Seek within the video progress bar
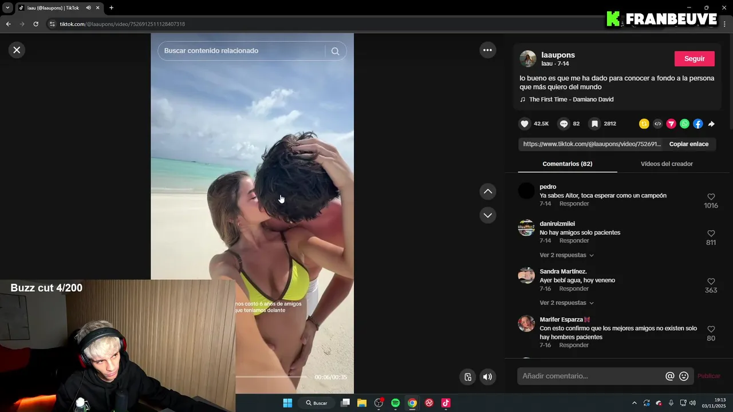 click(271, 377)
